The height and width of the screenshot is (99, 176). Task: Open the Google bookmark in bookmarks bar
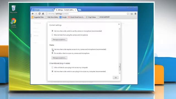[x=63, y=17]
